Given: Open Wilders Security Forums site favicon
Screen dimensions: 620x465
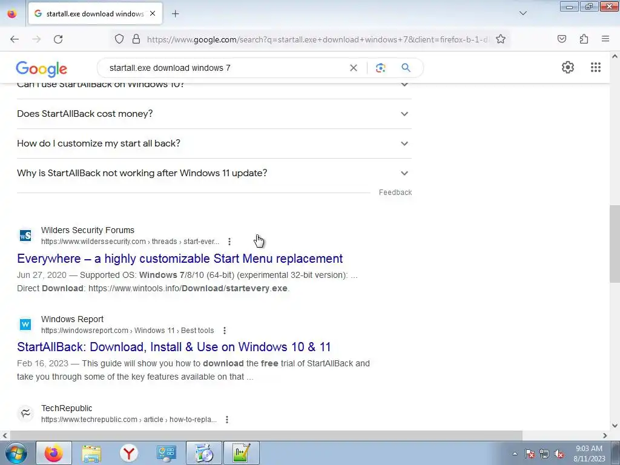Looking at the screenshot, I should (x=25, y=236).
